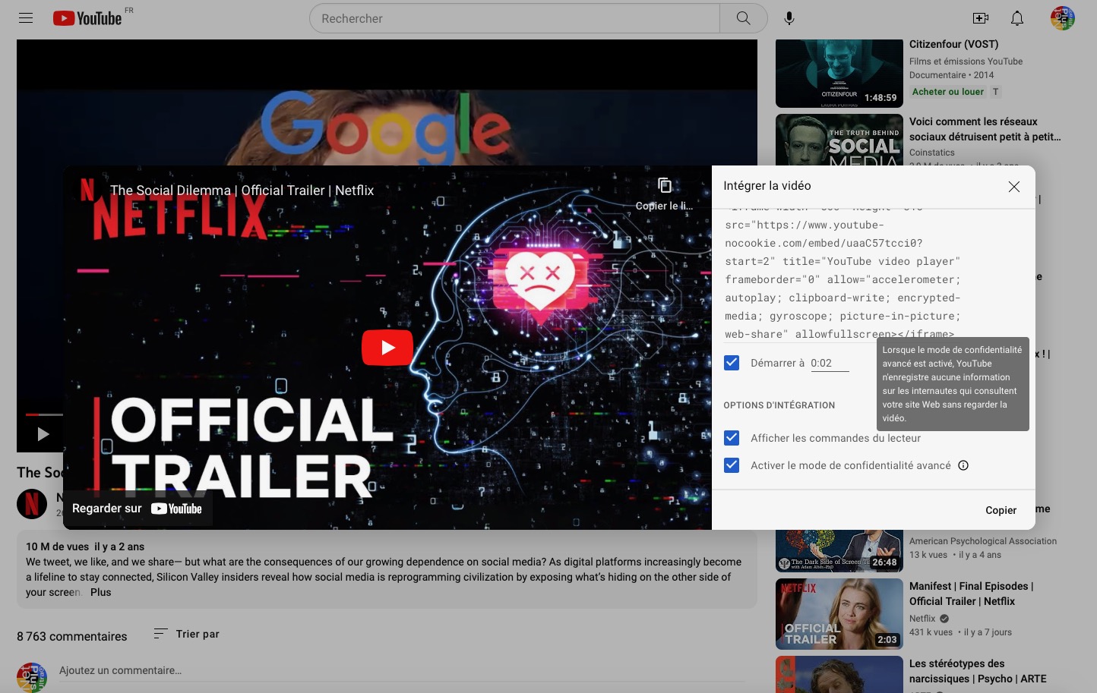Open the Netflix channel avatar
This screenshot has height=693, width=1097.
(x=32, y=503)
